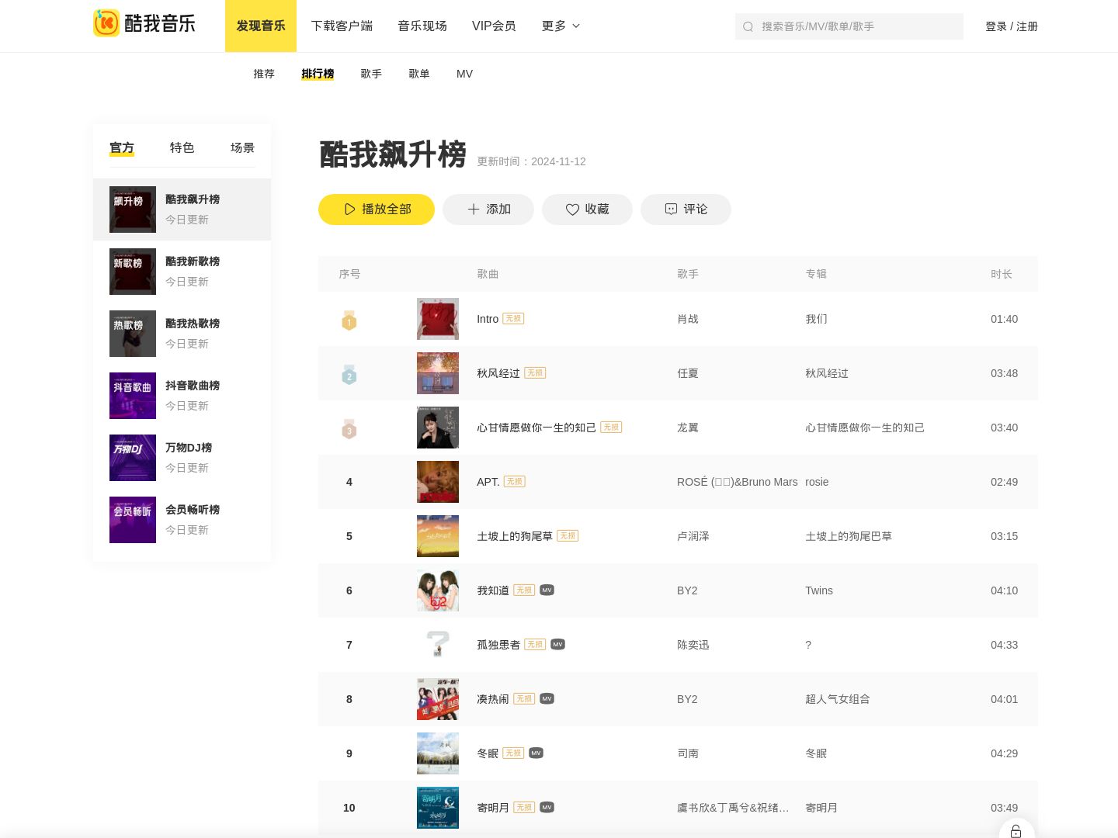Click song title 凑热闹
The height and width of the screenshot is (838, 1118).
[x=493, y=699]
